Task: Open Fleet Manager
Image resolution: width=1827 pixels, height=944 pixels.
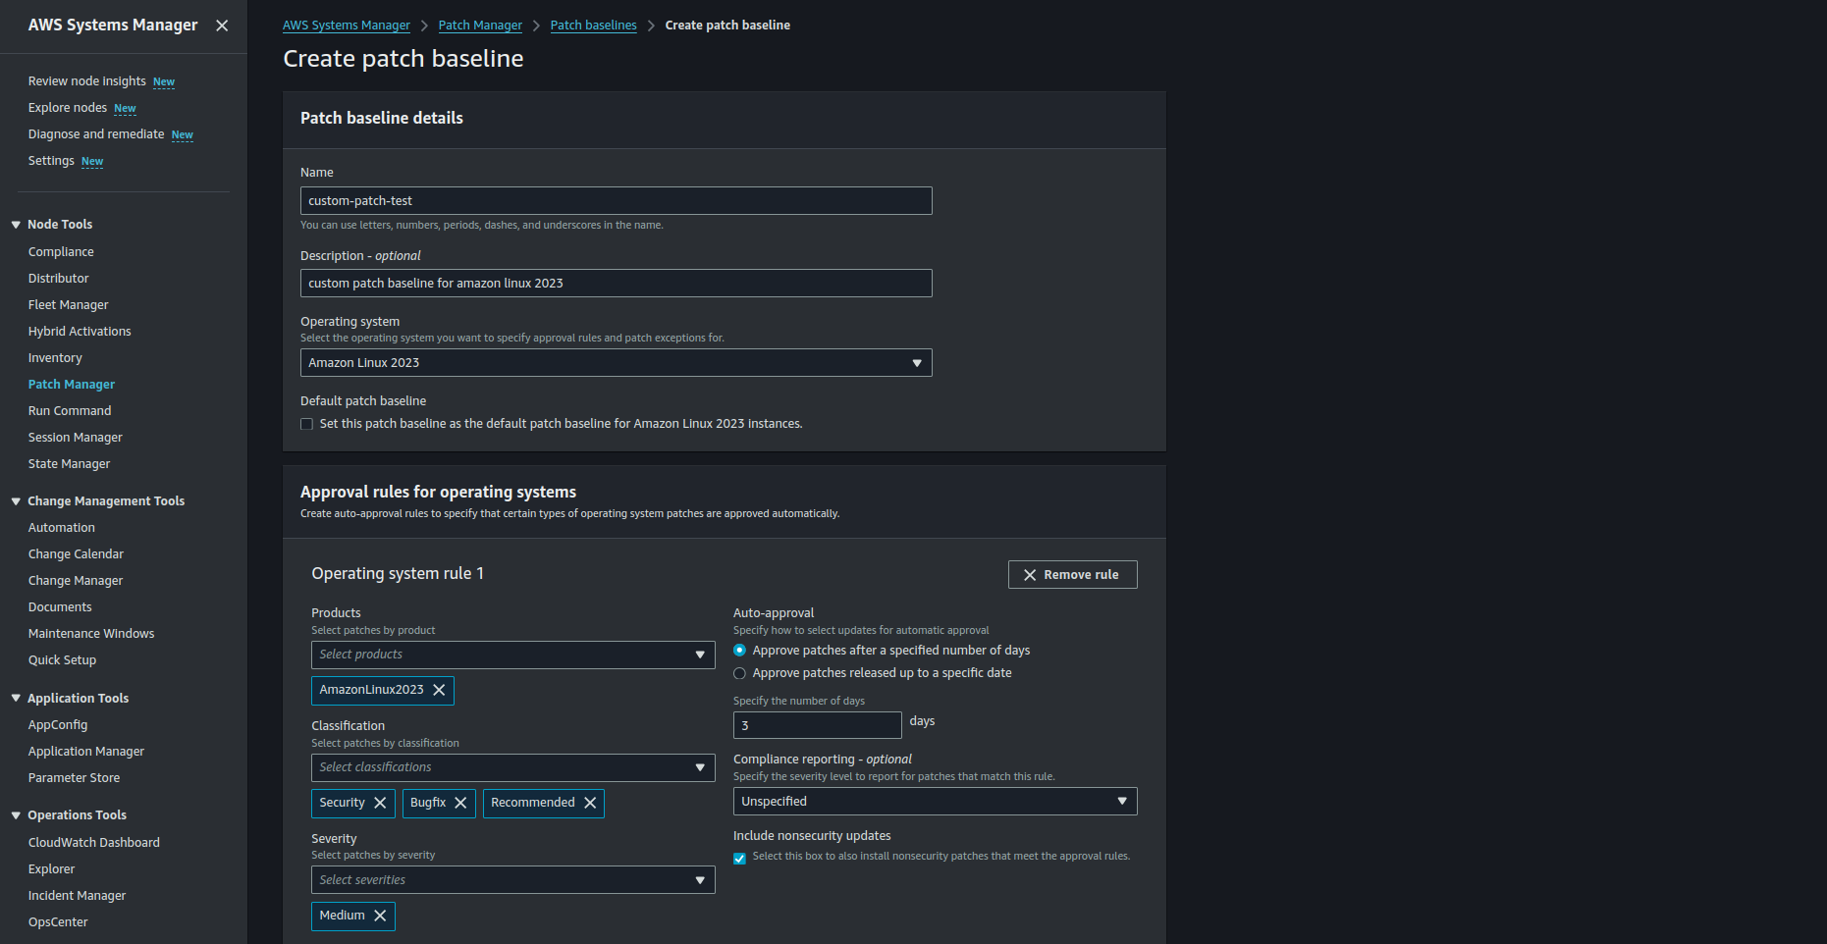Action: click(68, 305)
